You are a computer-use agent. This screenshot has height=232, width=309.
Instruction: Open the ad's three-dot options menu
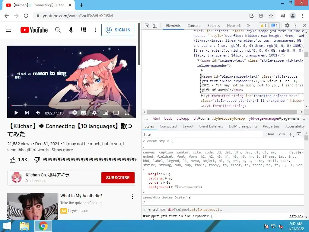(x=132, y=196)
